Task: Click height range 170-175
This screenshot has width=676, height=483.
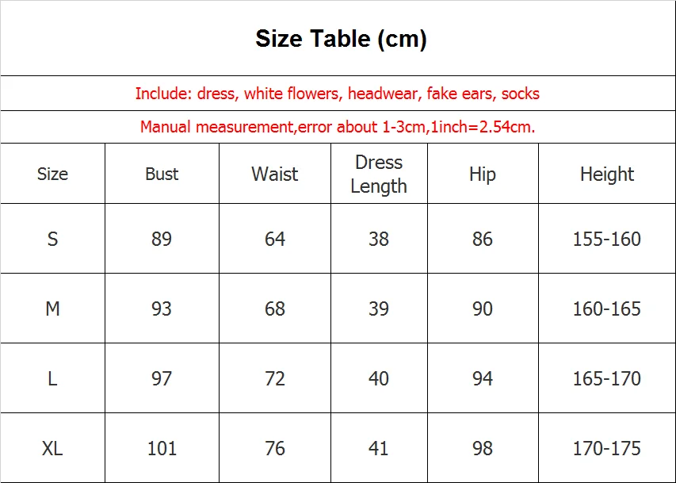Action: point(606,448)
